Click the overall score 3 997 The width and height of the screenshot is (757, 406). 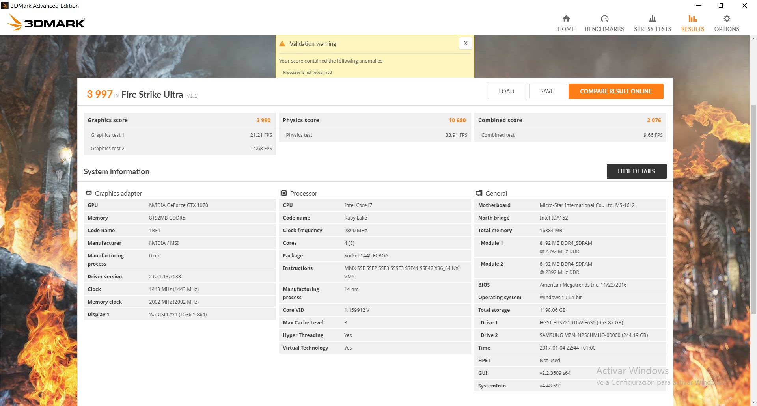tap(100, 94)
